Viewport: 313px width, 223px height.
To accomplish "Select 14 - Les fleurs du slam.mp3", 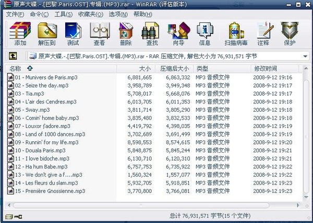I will coord(46,183).
